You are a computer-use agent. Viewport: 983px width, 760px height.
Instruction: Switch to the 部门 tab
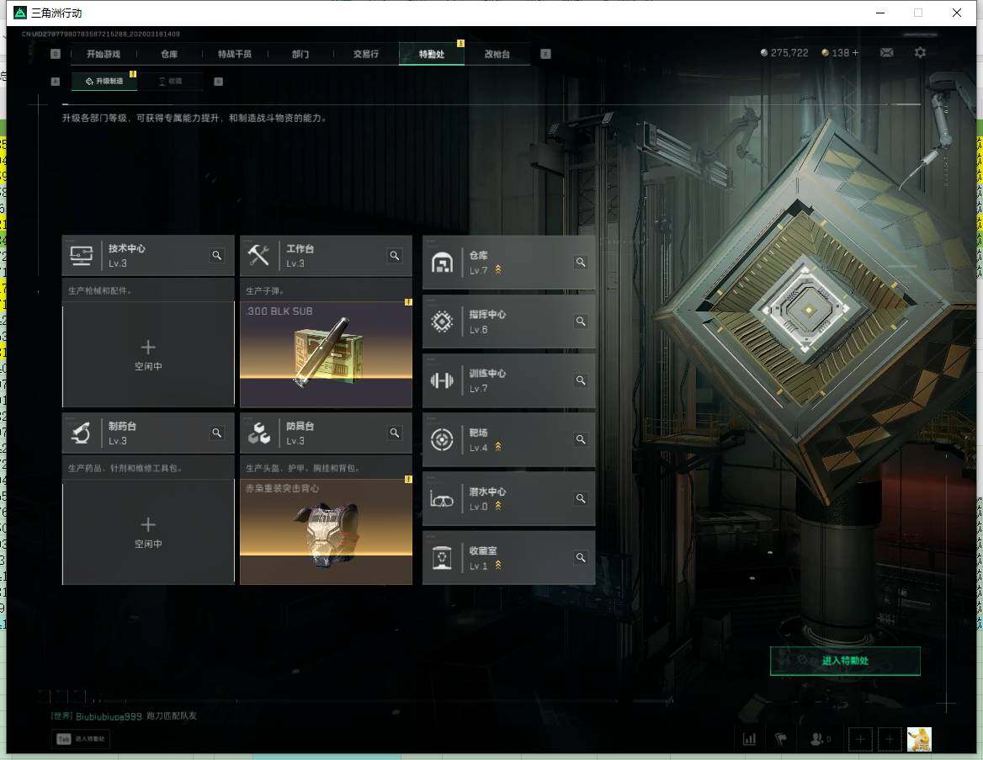[x=300, y=54]
